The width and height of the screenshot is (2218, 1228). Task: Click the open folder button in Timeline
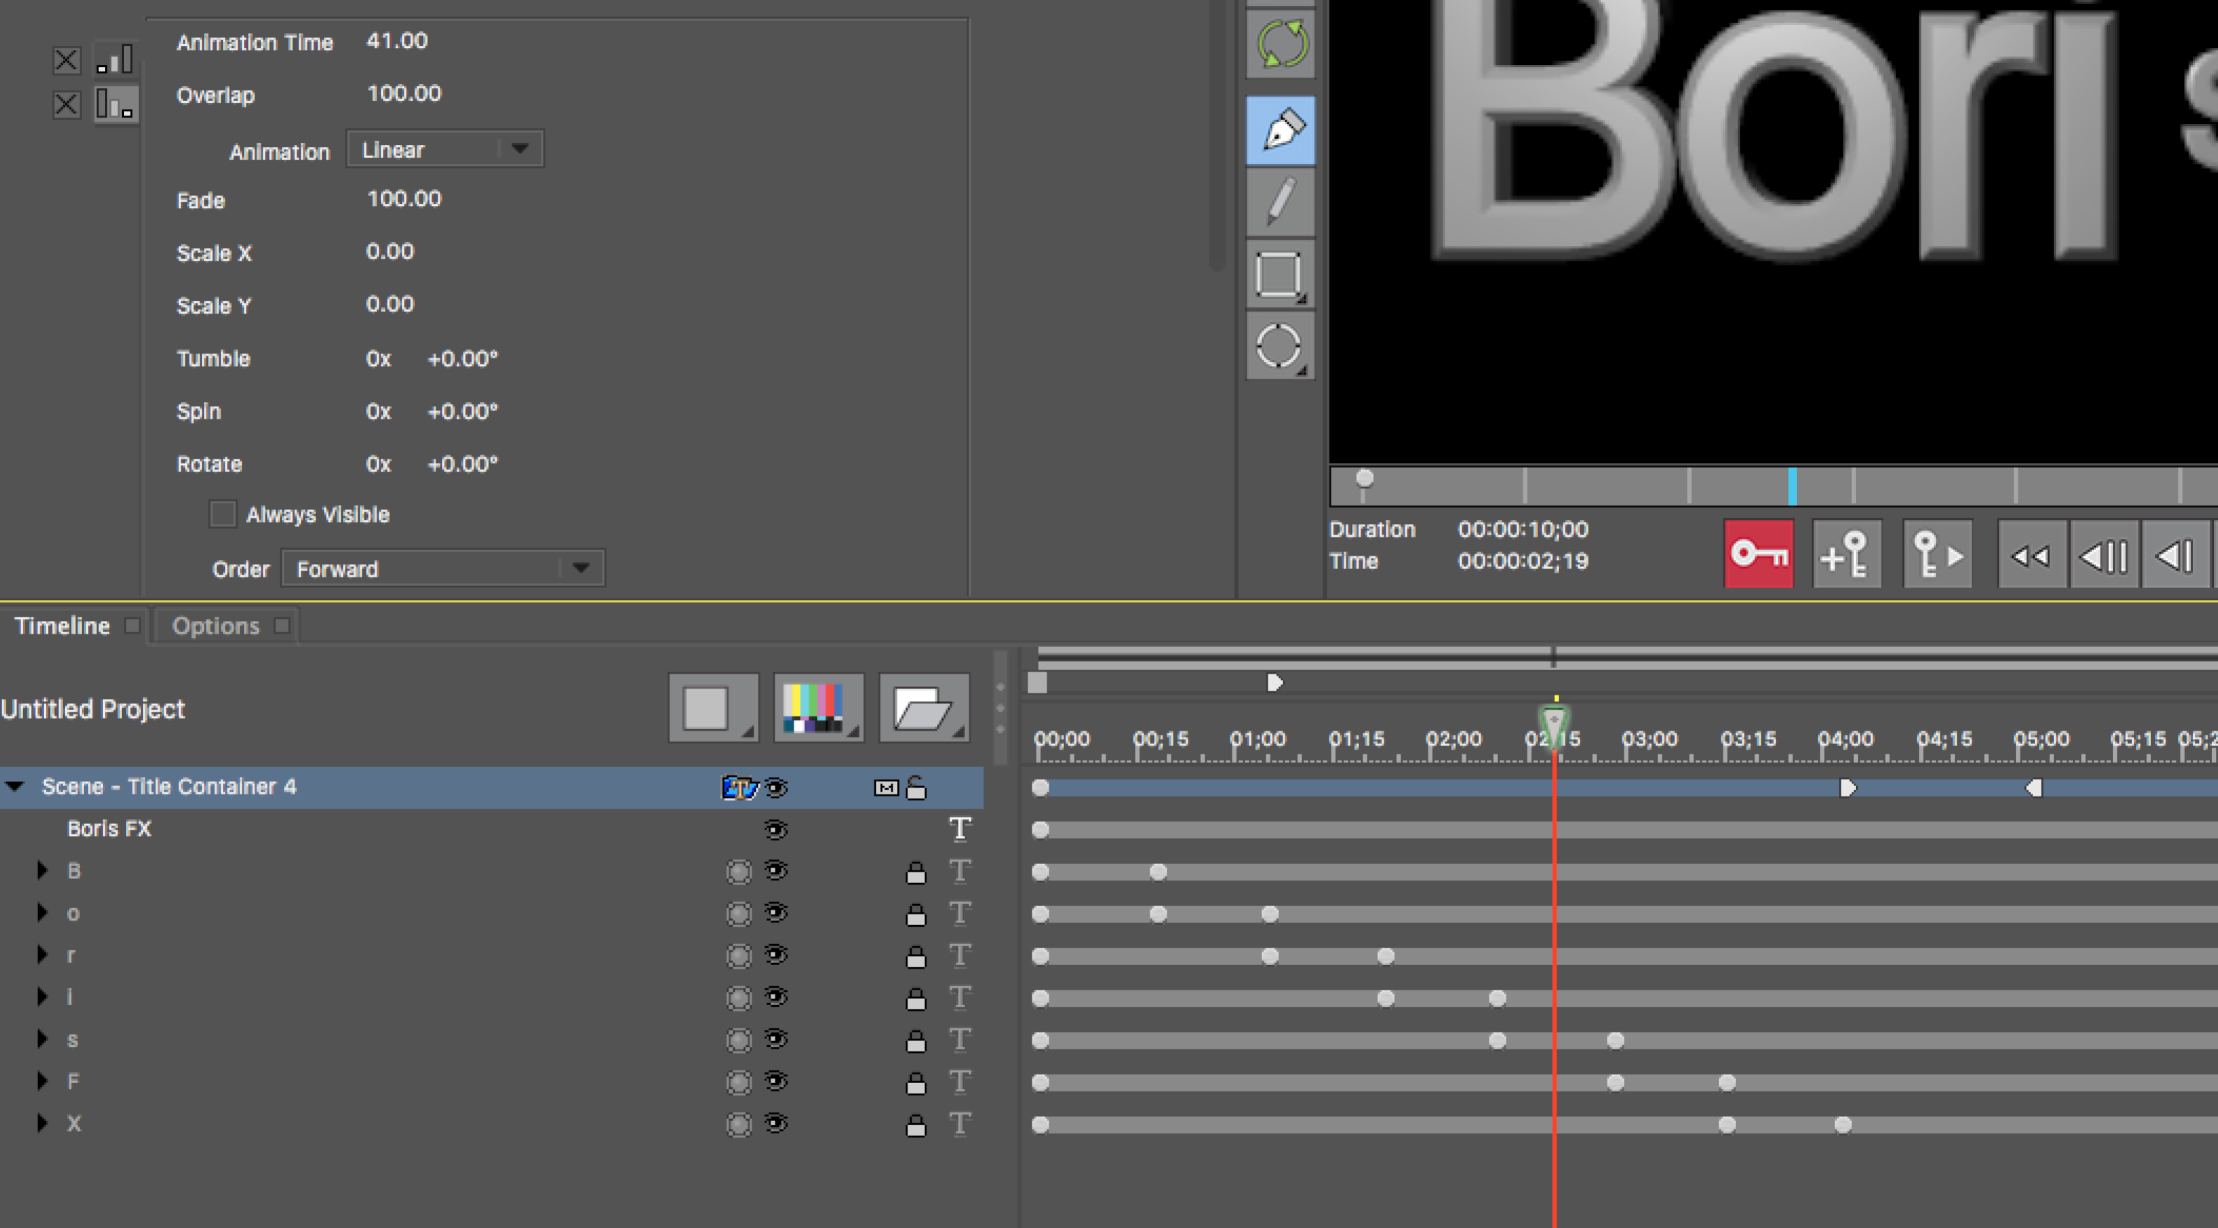924,708
